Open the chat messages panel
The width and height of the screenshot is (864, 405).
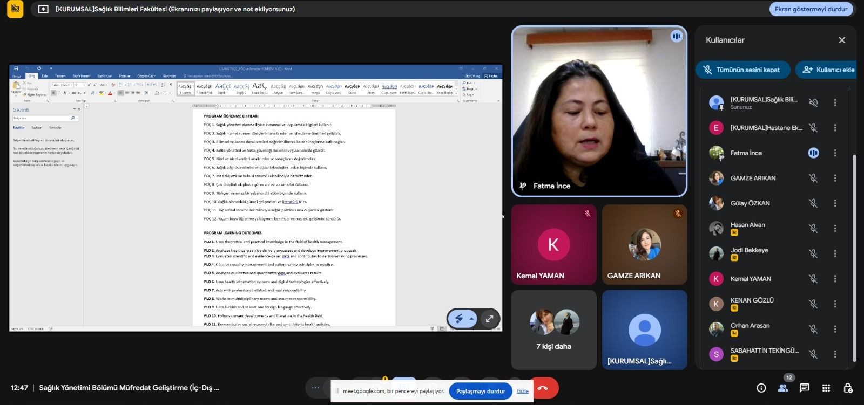coord(804,388)
